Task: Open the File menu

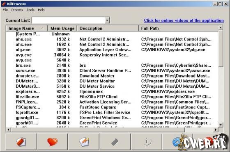Action: pyautogui.click(x=5, y=10)
